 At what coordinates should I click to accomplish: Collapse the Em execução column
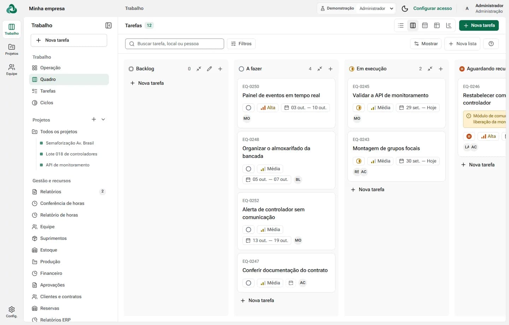click(x=430, y=69)
